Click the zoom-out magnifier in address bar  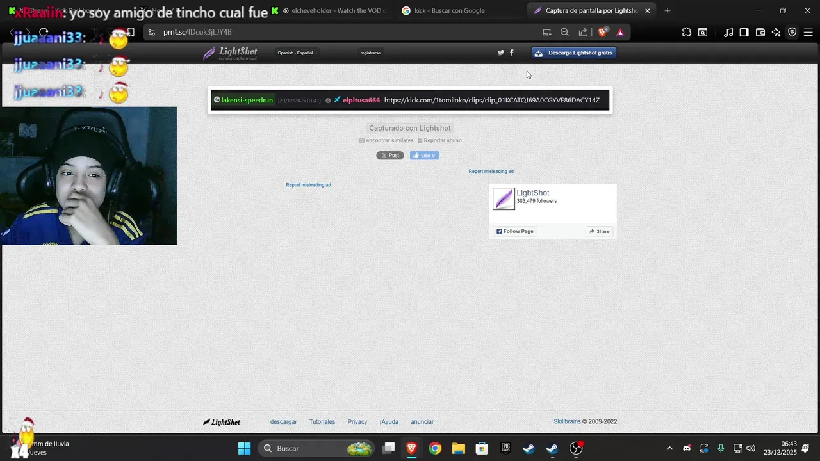coord(564,32)
